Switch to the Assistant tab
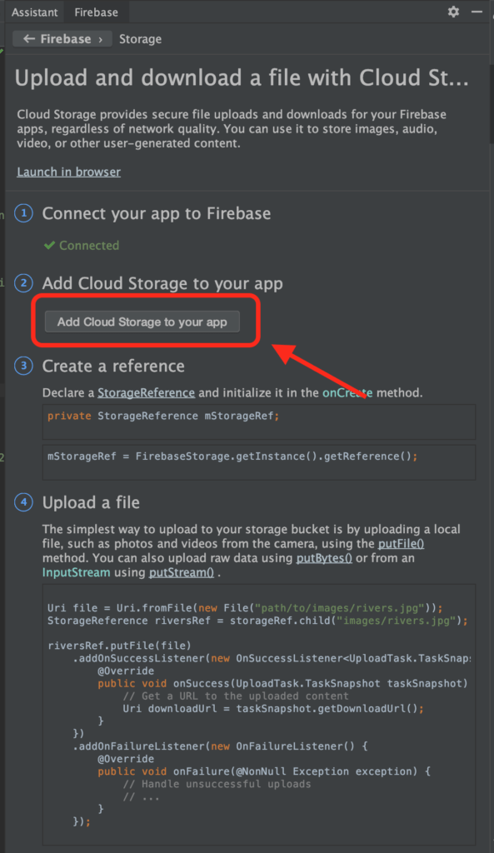 click(x=33, y=12)
